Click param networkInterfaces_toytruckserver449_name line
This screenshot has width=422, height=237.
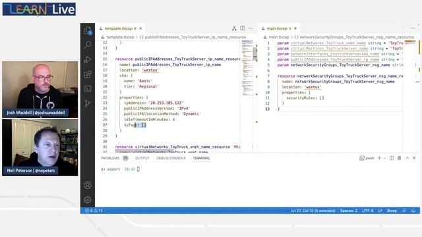340,54
